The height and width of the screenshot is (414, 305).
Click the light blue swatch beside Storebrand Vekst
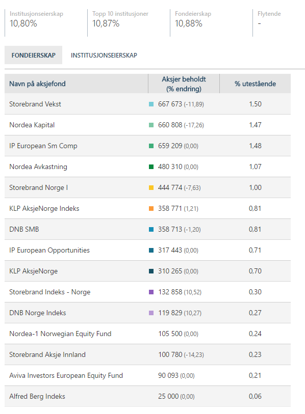151,104
